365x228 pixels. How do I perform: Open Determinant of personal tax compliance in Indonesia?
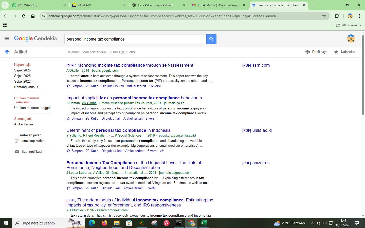(x=118, y=130)
